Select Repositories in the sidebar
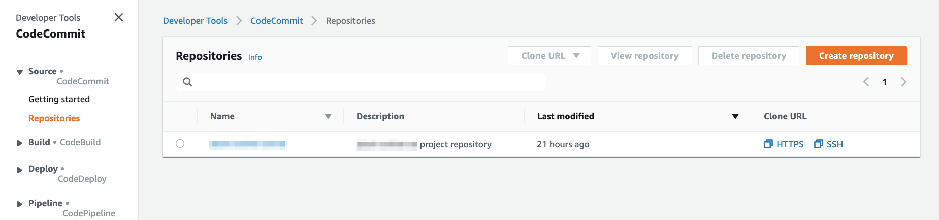Screen dimensions: 939x220 pyautogui.click(x=54, y=118)
